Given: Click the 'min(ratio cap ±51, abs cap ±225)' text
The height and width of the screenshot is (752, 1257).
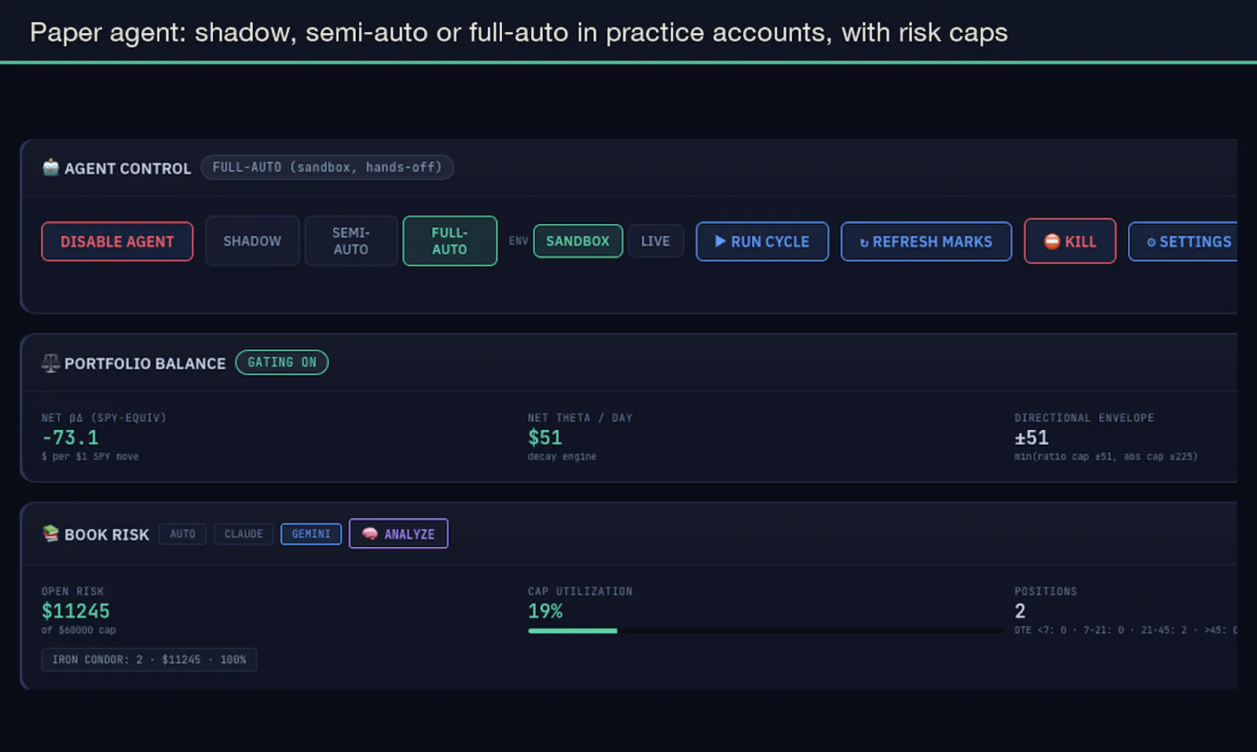Looking at the screenshot, I should click(1106, 457).
